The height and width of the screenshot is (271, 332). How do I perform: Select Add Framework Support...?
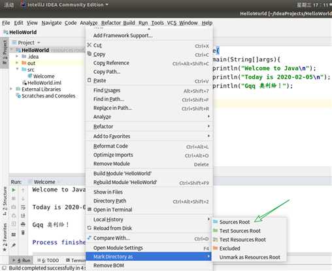tap(149, 35)
